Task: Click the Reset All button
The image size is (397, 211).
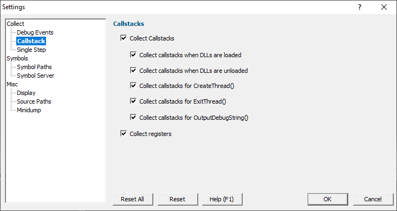Action: [133, 199]
